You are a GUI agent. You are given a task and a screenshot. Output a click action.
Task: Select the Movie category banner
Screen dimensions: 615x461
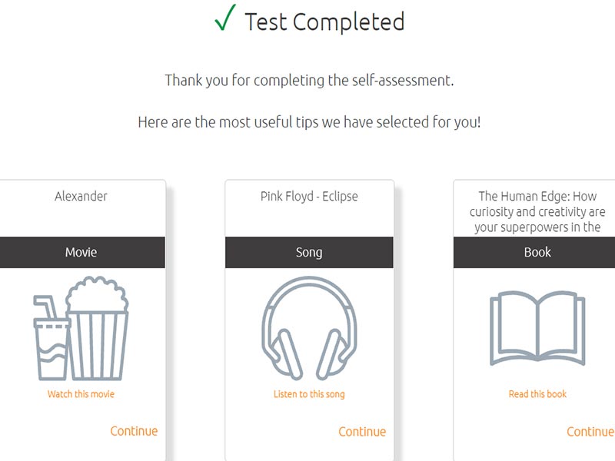coord(81,252)
